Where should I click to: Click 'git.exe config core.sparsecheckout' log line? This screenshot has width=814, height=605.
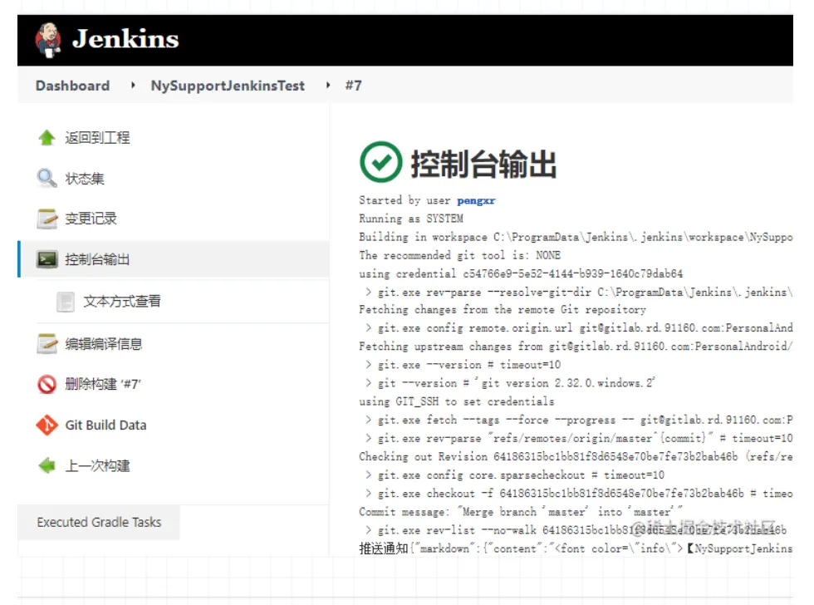[x=514, y=475]
